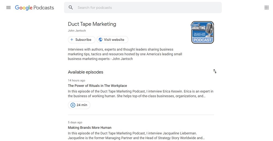The width and height of the screenshot is (273, 141).
Task: Click the Erica Keswin episode description
Action: point(141,94)
